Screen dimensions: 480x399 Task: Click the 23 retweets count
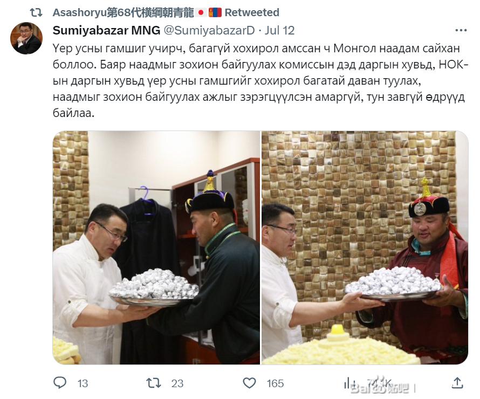[x=177, y=383]
